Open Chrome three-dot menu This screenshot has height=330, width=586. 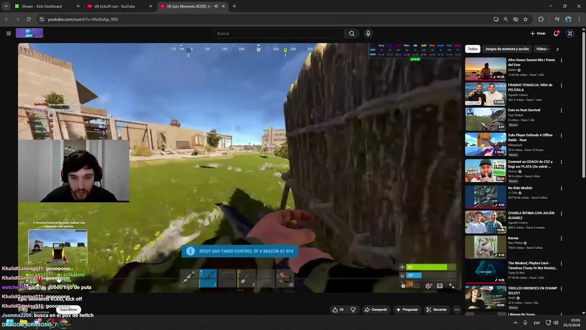pos(579,19)
